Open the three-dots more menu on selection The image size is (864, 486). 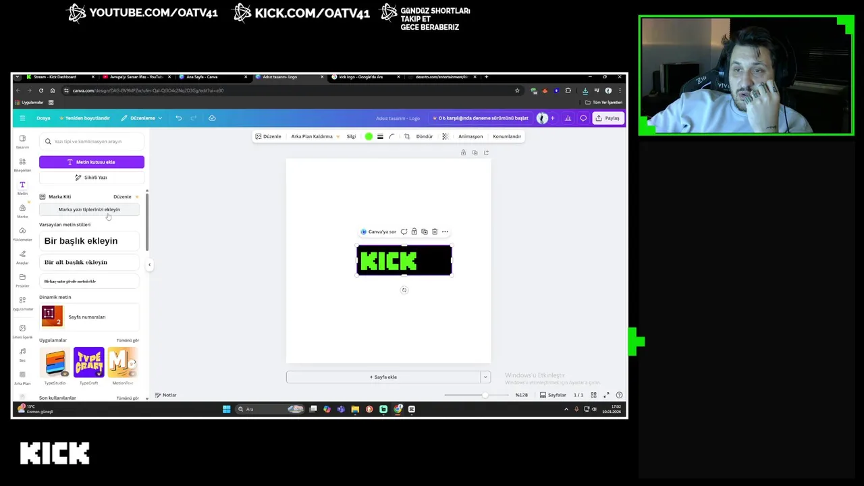[x=445, y=232]
